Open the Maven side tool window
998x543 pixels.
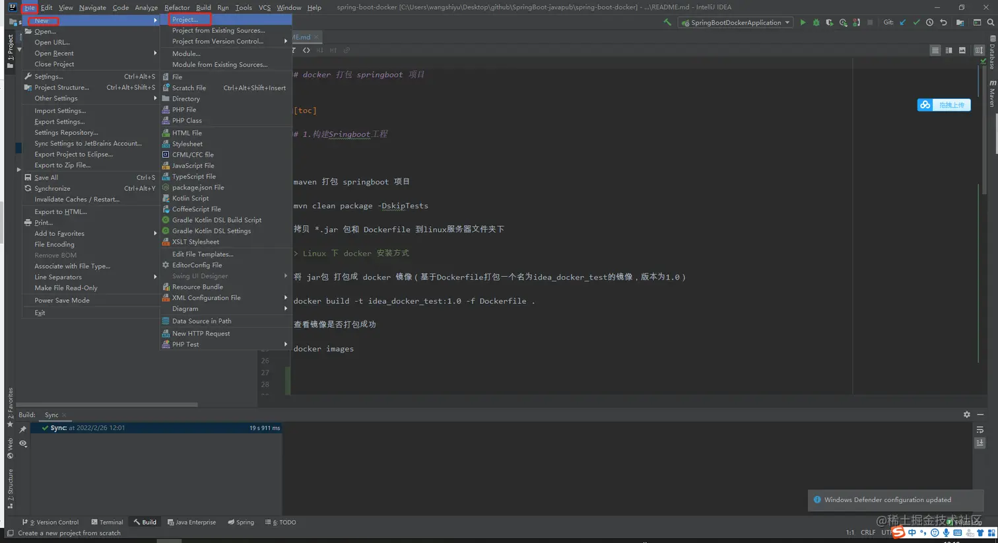click(x=992, y=94)
